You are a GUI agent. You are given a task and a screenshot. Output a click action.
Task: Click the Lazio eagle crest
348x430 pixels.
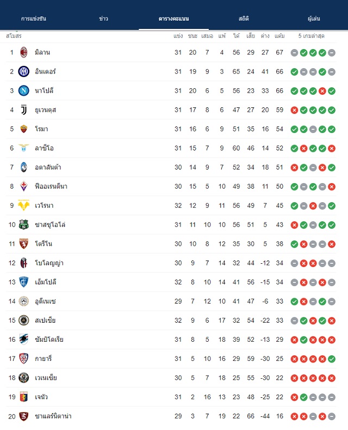[x=24, y=148]
